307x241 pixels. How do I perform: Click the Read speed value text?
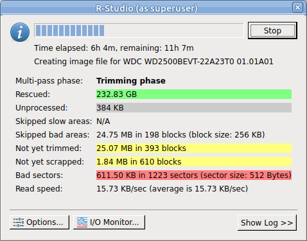click(x=172, y=189)
